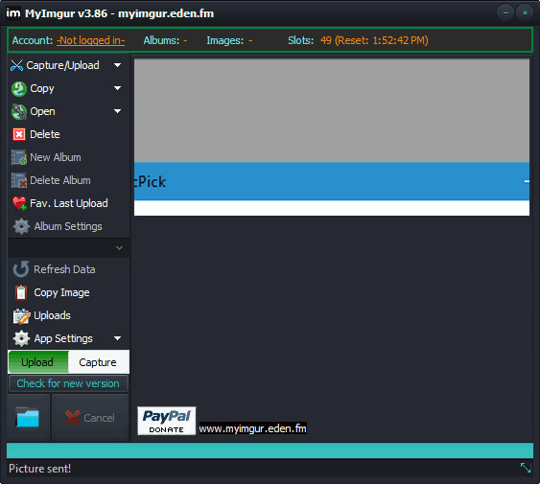Viewport: 540px width, 484px height.
Task: Select the Copy menu label
Action: pyautogui.click(x=42, y=89)
